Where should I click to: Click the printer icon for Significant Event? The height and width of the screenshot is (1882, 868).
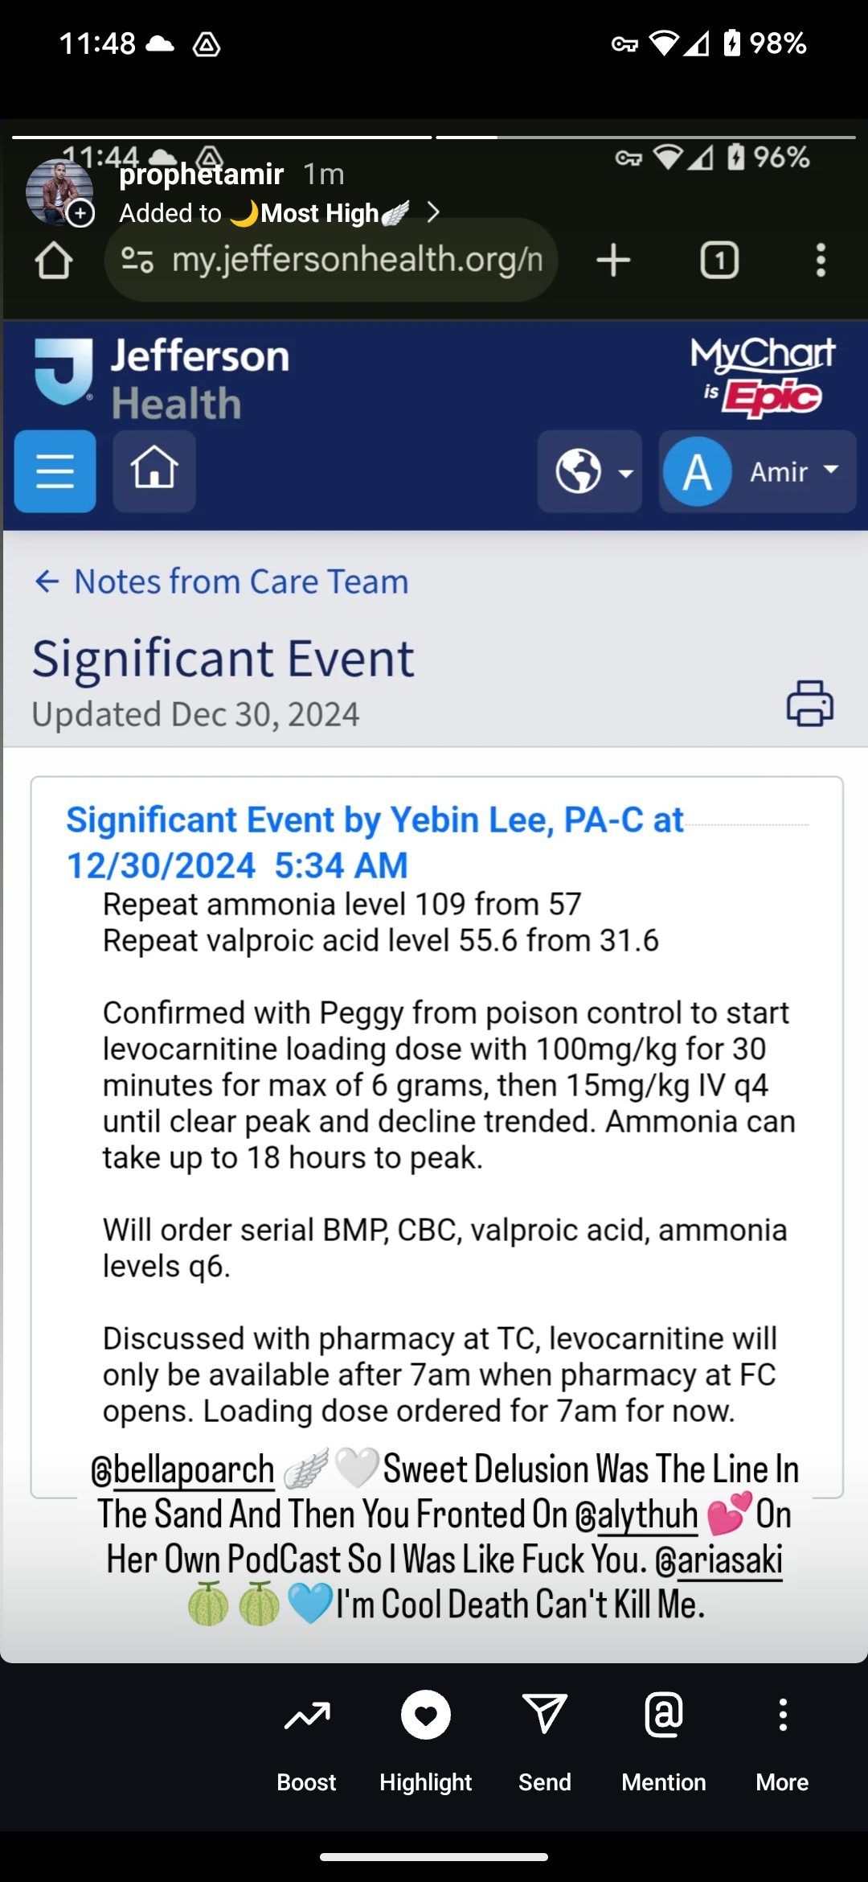(x=810, y=703)
